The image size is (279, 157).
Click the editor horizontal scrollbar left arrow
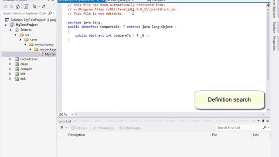(76, 114)
